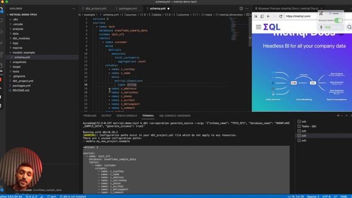The image size is (352, 198).
Task: Click the editor vertical scrollbar
Action: click(250, 31)
